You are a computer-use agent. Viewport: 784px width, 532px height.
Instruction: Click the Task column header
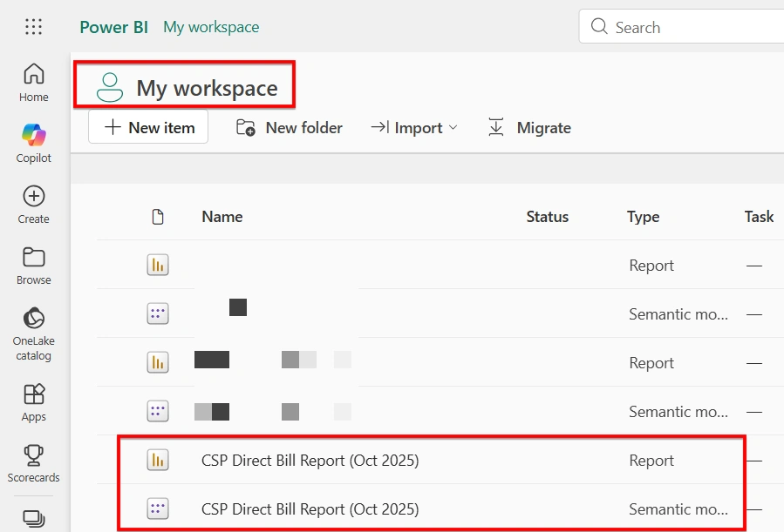click(759, 217)
